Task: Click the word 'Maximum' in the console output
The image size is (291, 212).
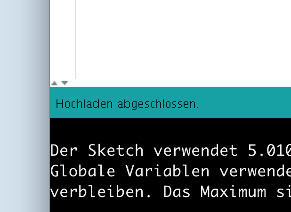Action: pos(233,192)
